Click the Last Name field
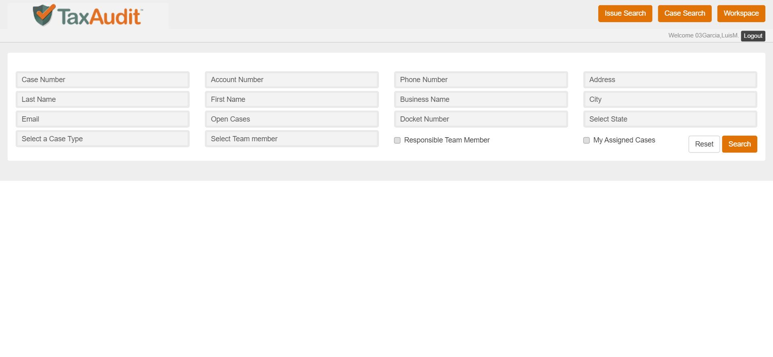 [103, 99]
